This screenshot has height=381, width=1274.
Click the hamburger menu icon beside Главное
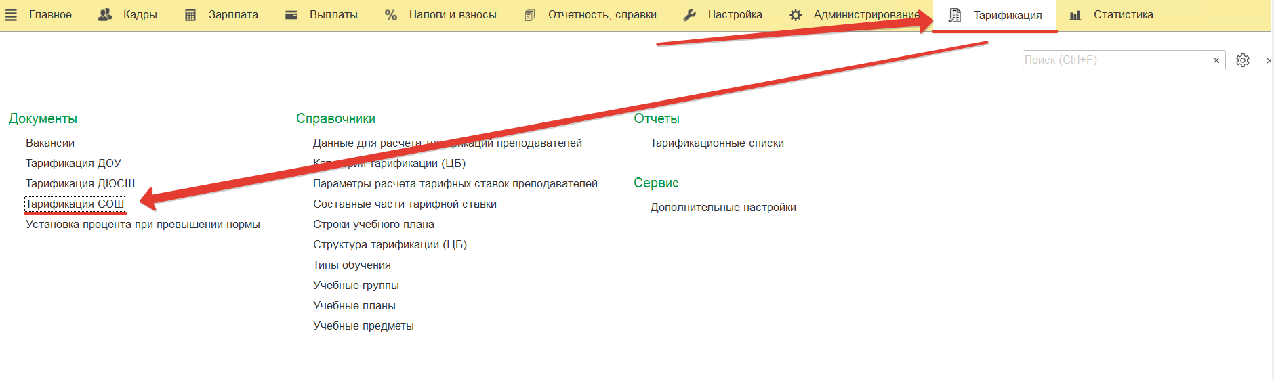pyautogui.click(x=11, y=15)
